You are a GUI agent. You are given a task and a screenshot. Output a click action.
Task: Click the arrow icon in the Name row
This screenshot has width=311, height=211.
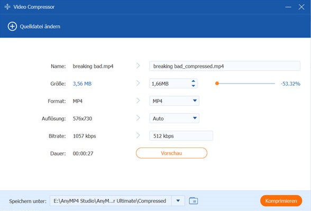[x=138, y=66]
